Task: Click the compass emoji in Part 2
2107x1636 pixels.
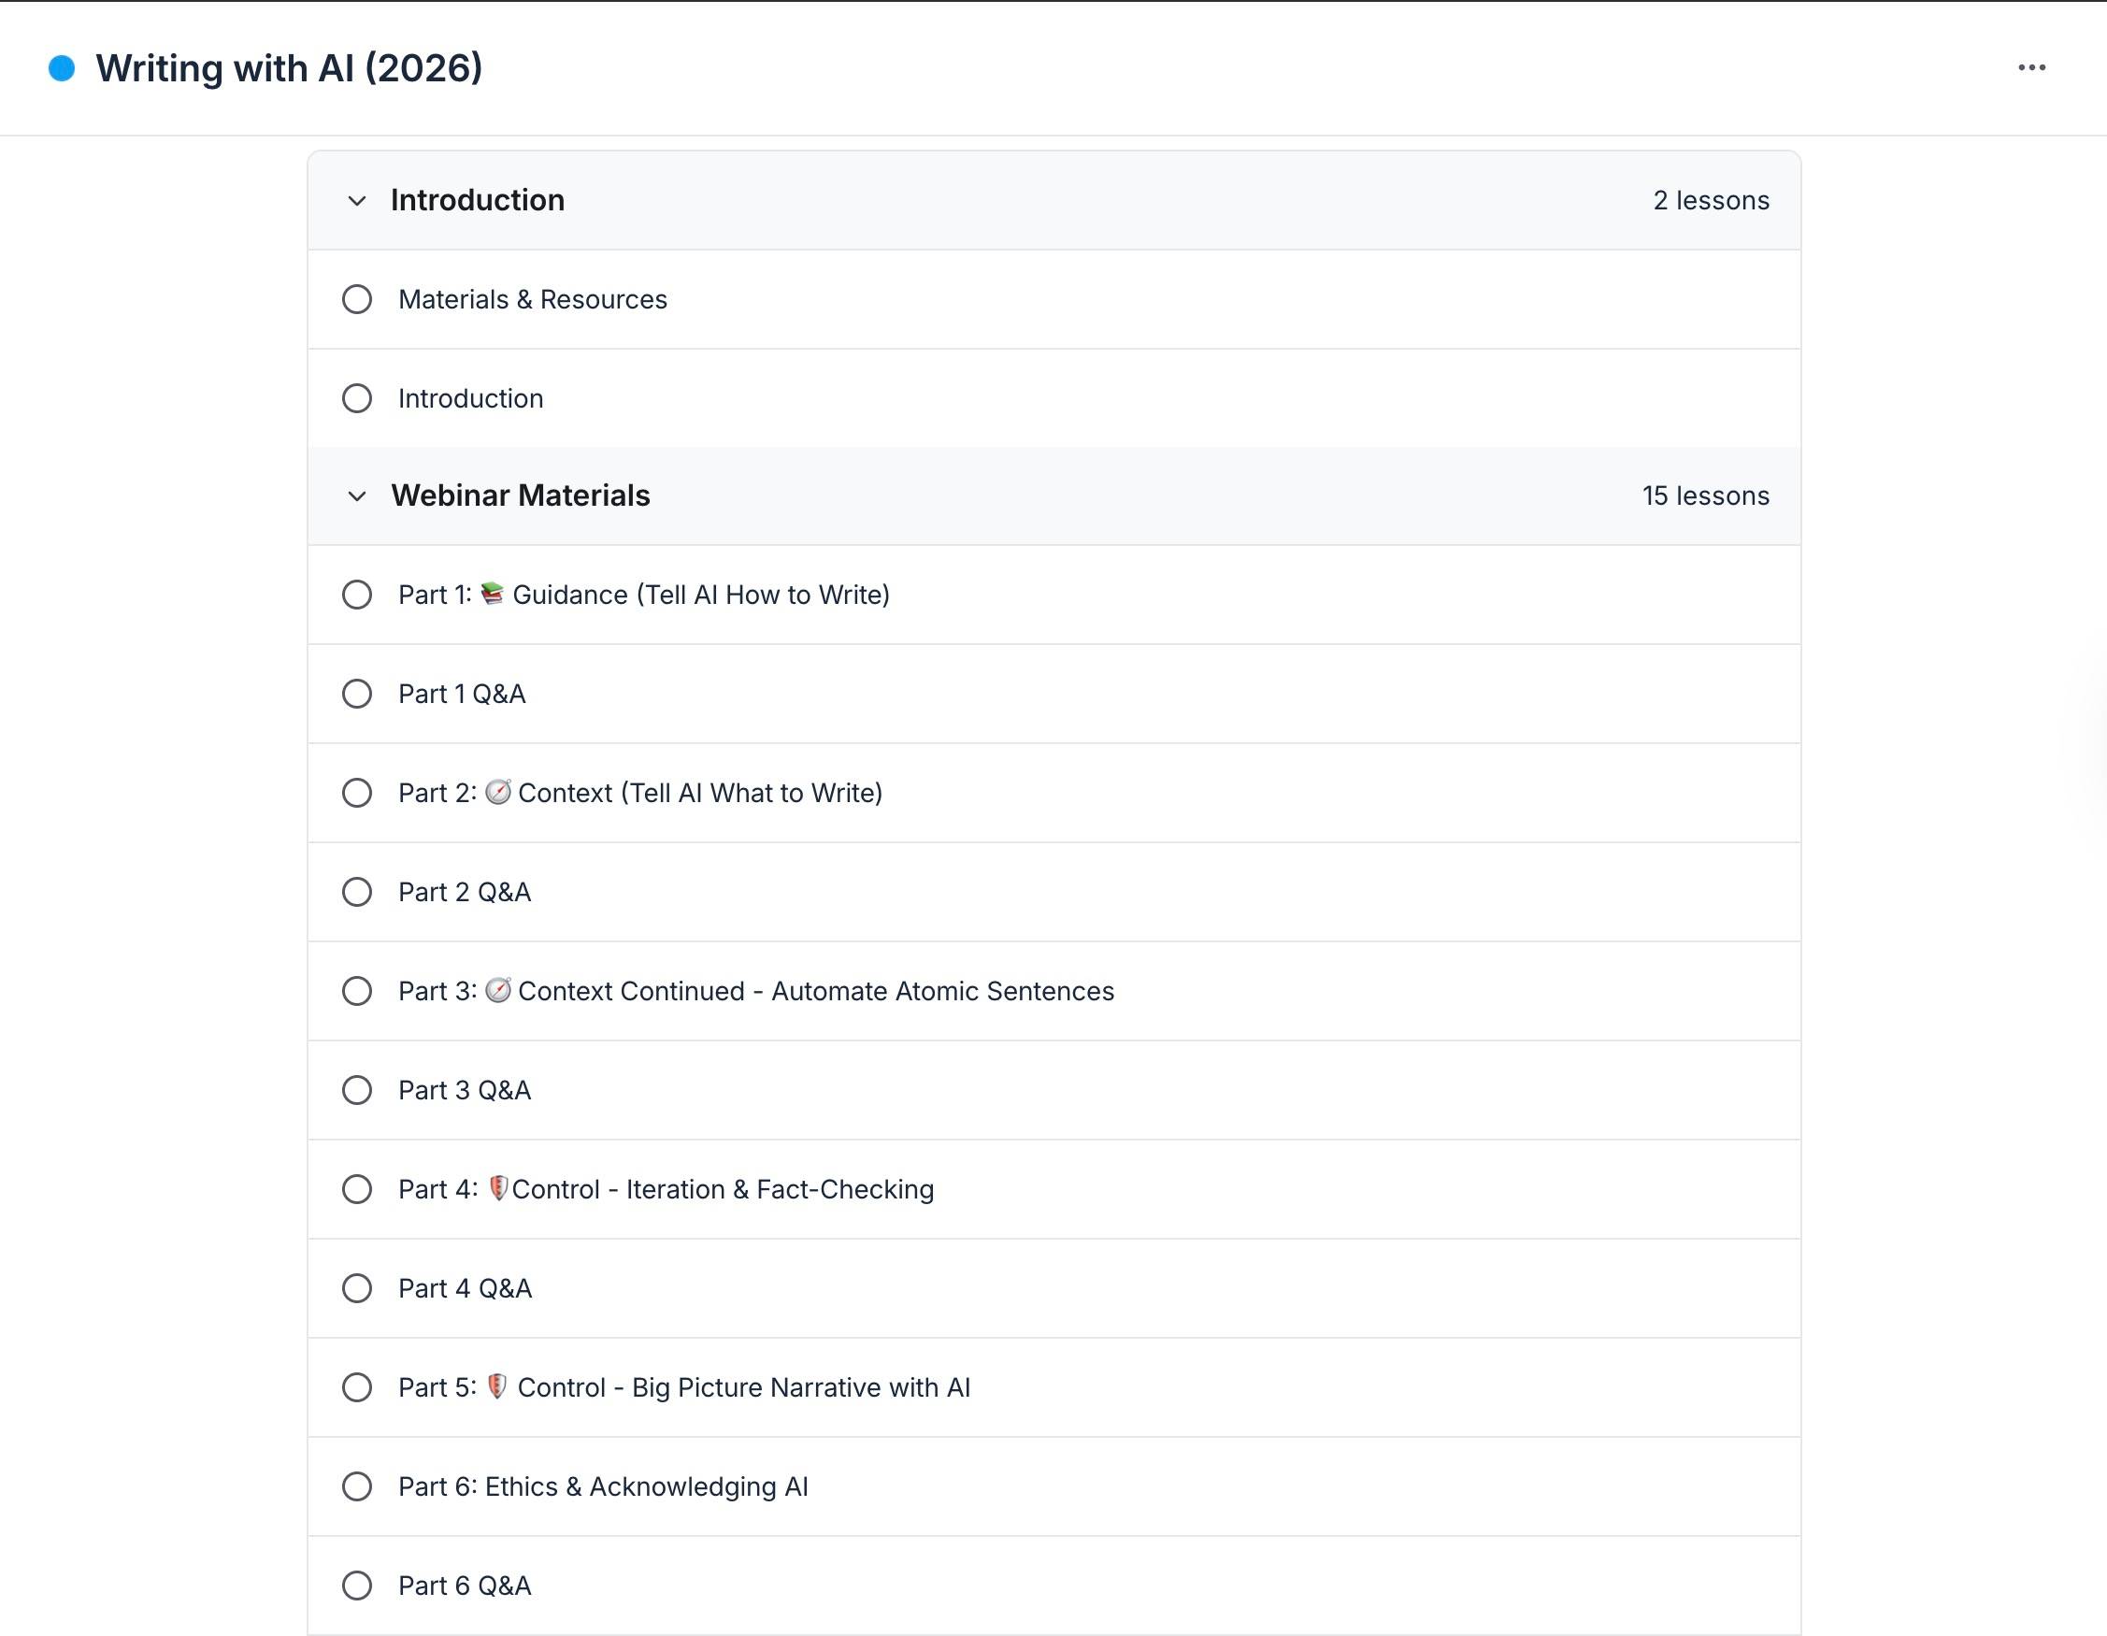Action: tap(498, 792)
